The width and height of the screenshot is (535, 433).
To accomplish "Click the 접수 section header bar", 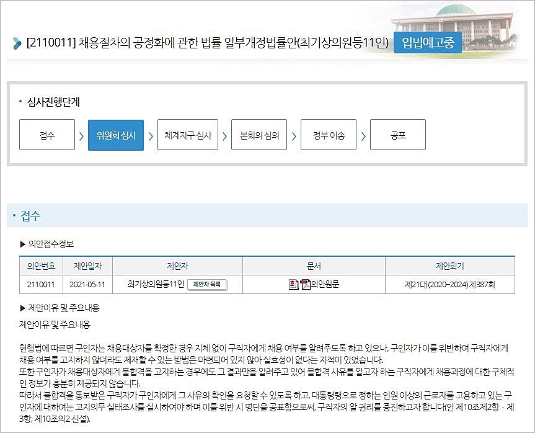I will 267,215.
